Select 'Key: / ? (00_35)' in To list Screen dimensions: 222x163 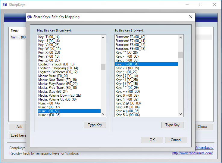pos(146,68)
